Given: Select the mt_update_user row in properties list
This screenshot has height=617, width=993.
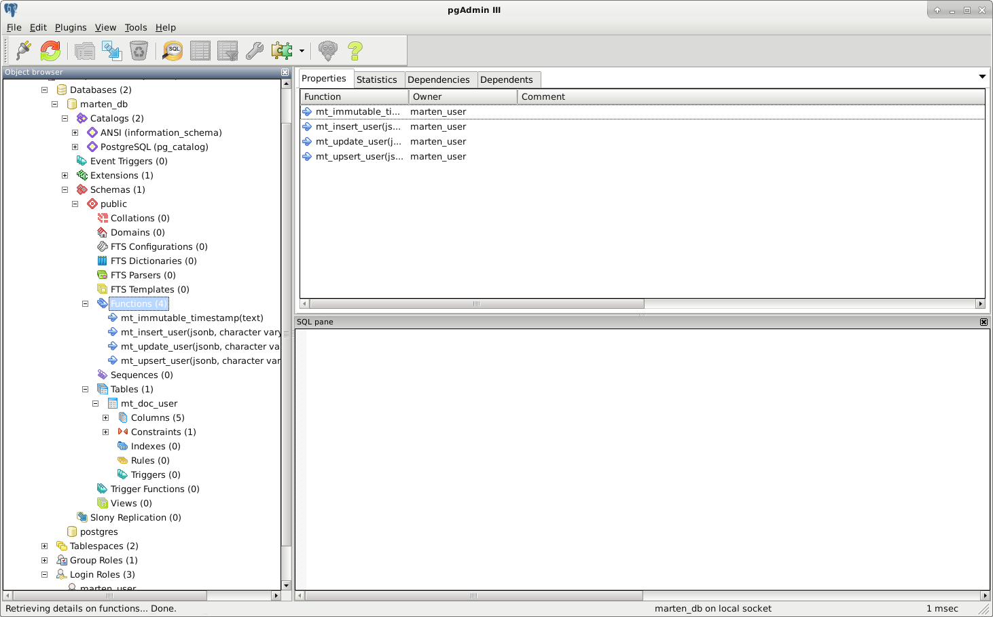Looking at the screenshot, I should click(x=643, y=141).
